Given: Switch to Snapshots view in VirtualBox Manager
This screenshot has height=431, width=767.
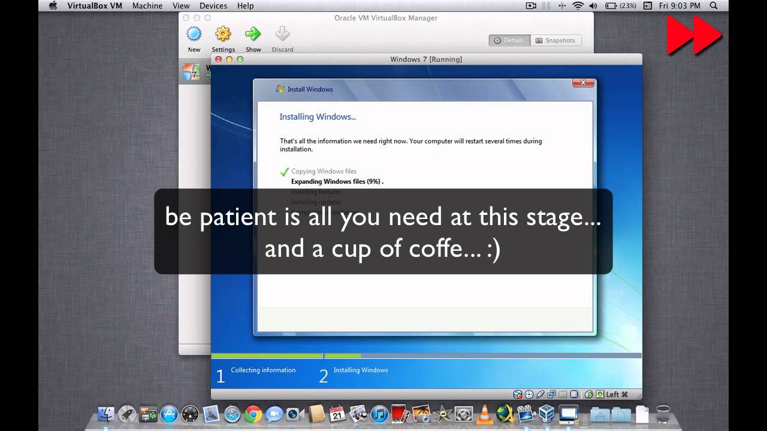Looking at the screenshot, I should point(555,40).
